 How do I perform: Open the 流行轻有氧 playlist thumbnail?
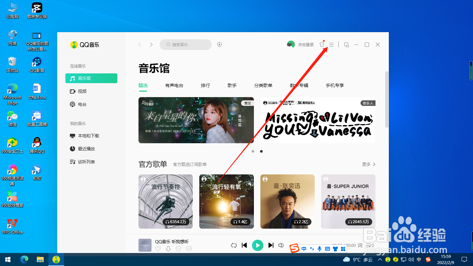pos(226,201)
